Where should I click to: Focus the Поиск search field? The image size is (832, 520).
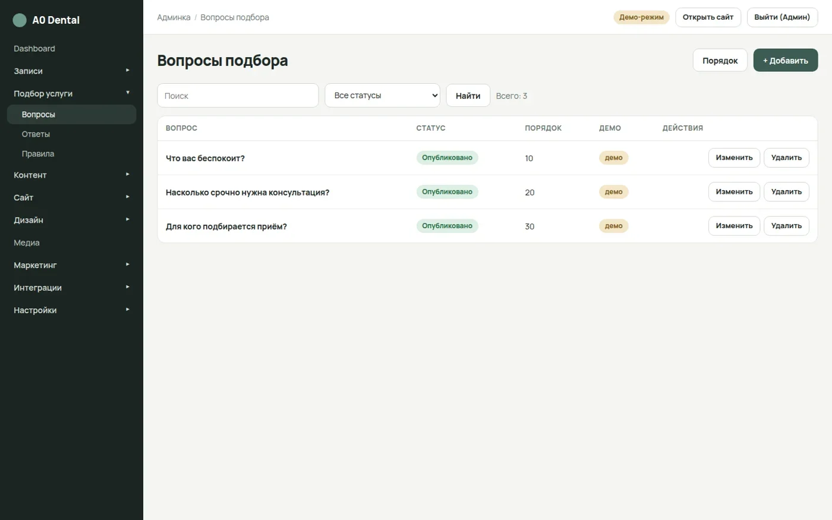click(x=238, y=96)
